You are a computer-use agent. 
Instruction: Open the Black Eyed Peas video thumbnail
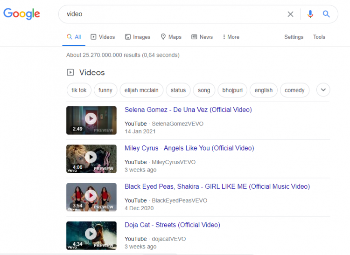(91, 196)
